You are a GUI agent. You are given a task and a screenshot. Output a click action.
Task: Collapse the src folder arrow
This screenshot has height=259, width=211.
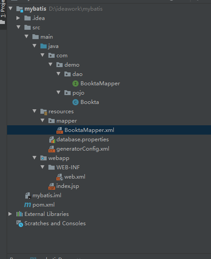pyautogui.click(x=19, y=27)
